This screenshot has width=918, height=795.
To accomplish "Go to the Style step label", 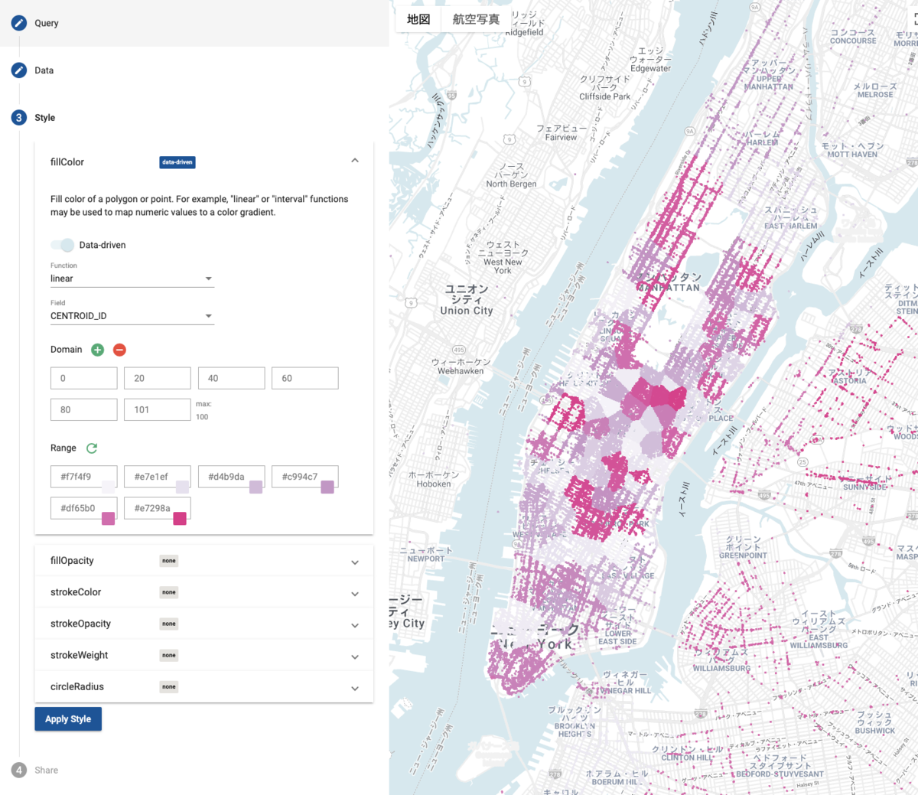I will [45, 118].
